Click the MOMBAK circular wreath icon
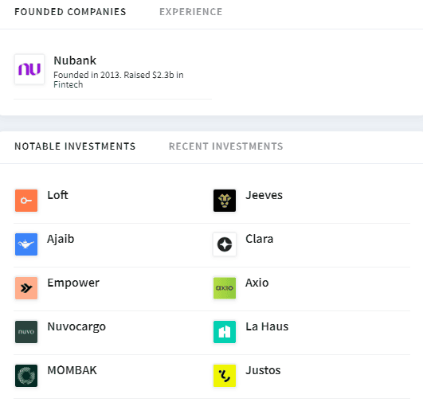Viewport: 423px width, 410px height. (26, 376)
